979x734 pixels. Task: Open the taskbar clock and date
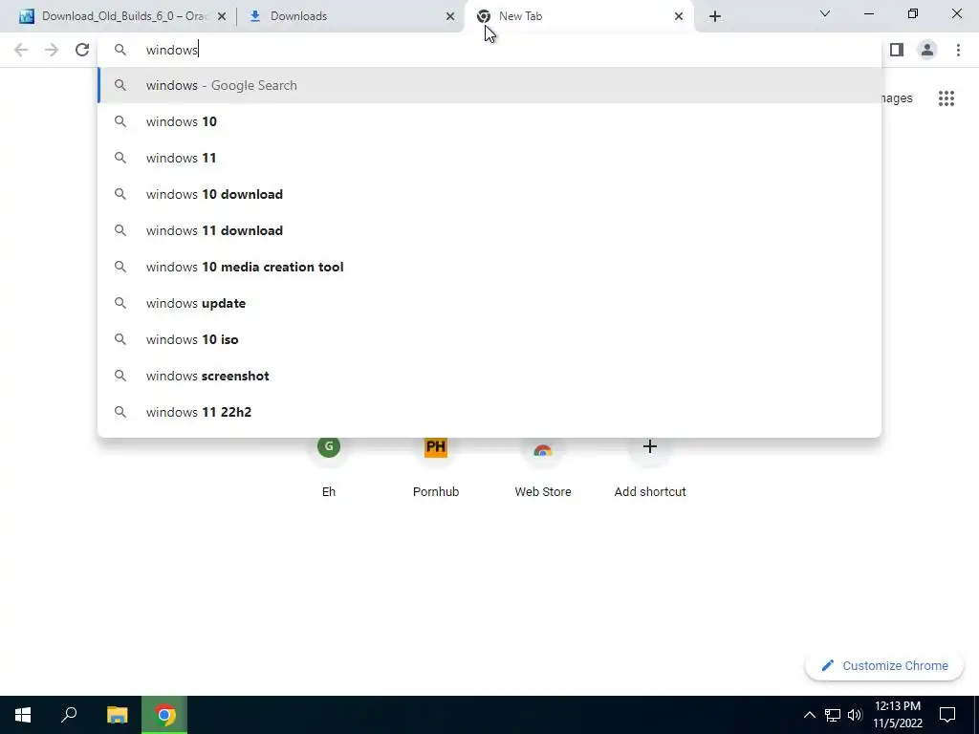pyautogui.click(x=897, y=715)
